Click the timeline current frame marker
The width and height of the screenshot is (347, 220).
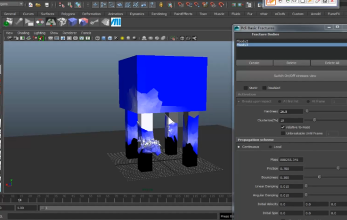[20, 200]
